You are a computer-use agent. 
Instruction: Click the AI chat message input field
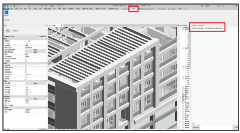217,127
